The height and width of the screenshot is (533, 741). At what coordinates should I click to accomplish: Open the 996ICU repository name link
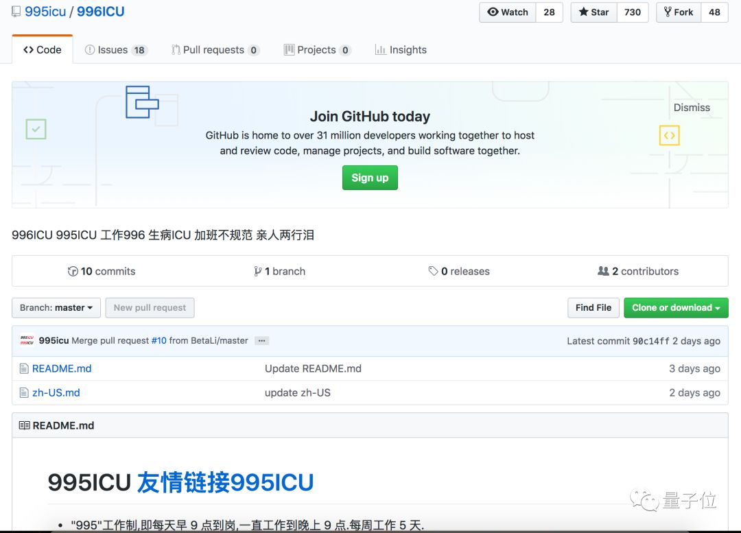tap(101, 12)
